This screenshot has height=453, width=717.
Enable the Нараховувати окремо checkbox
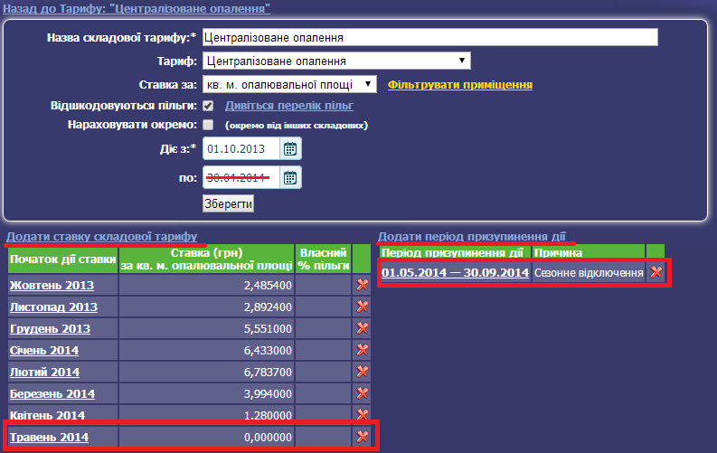click(x=208, y=125)
